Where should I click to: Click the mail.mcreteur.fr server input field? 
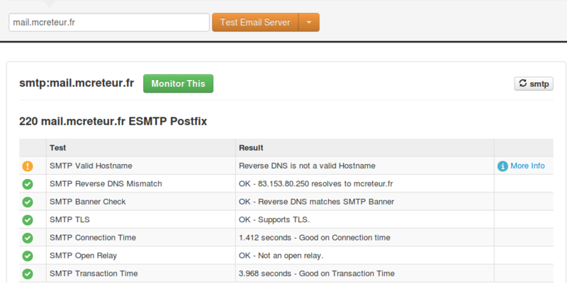coord(108,22)
